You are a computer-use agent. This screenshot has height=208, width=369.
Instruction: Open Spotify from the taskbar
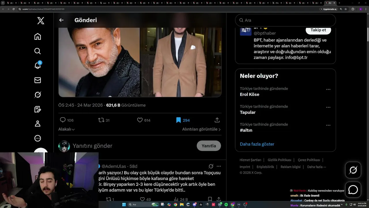click(226, 205)
